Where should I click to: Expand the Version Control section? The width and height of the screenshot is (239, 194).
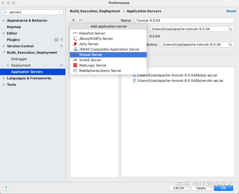[4, 46]
